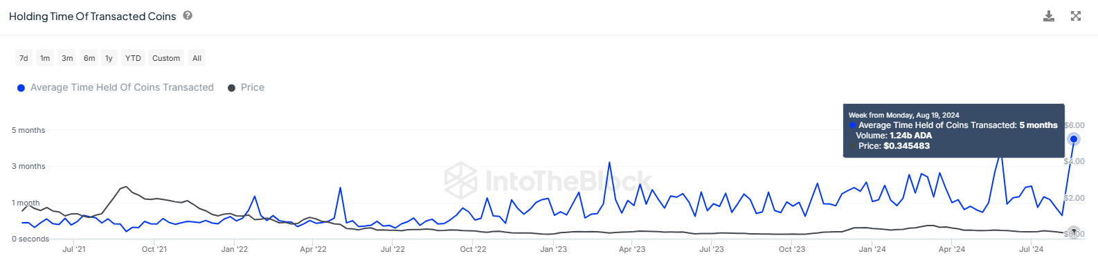The image size is (1098, 265).
Task: Click the gray price marker at chart end
Action: (1074, 232)
